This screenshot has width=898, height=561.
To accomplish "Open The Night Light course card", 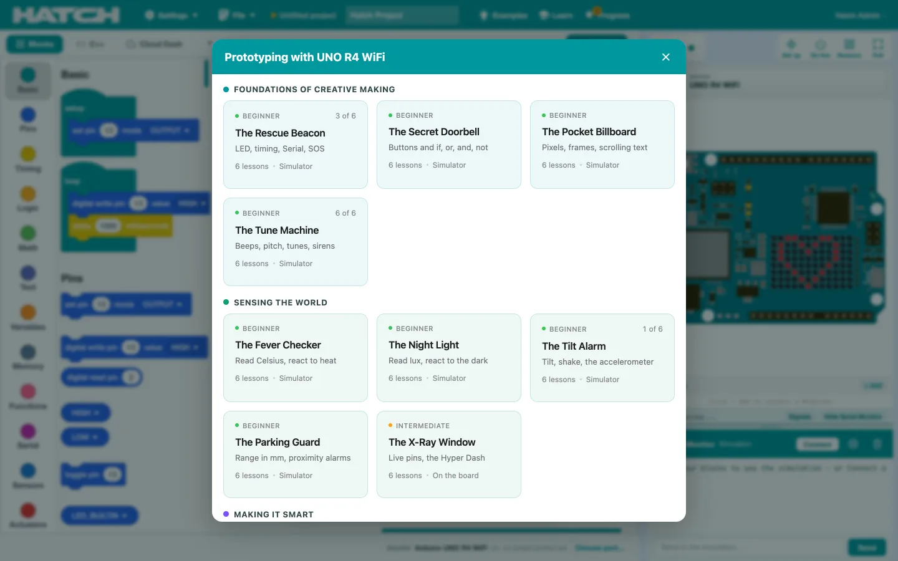I will click(449, 358).
